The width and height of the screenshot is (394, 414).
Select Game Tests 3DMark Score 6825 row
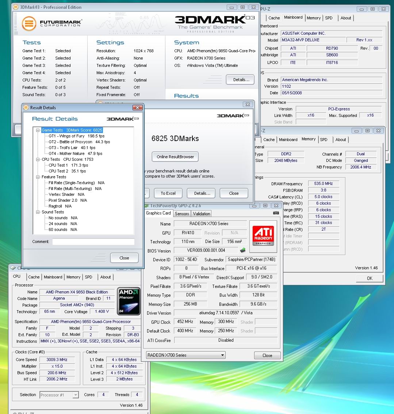(72, 130)
